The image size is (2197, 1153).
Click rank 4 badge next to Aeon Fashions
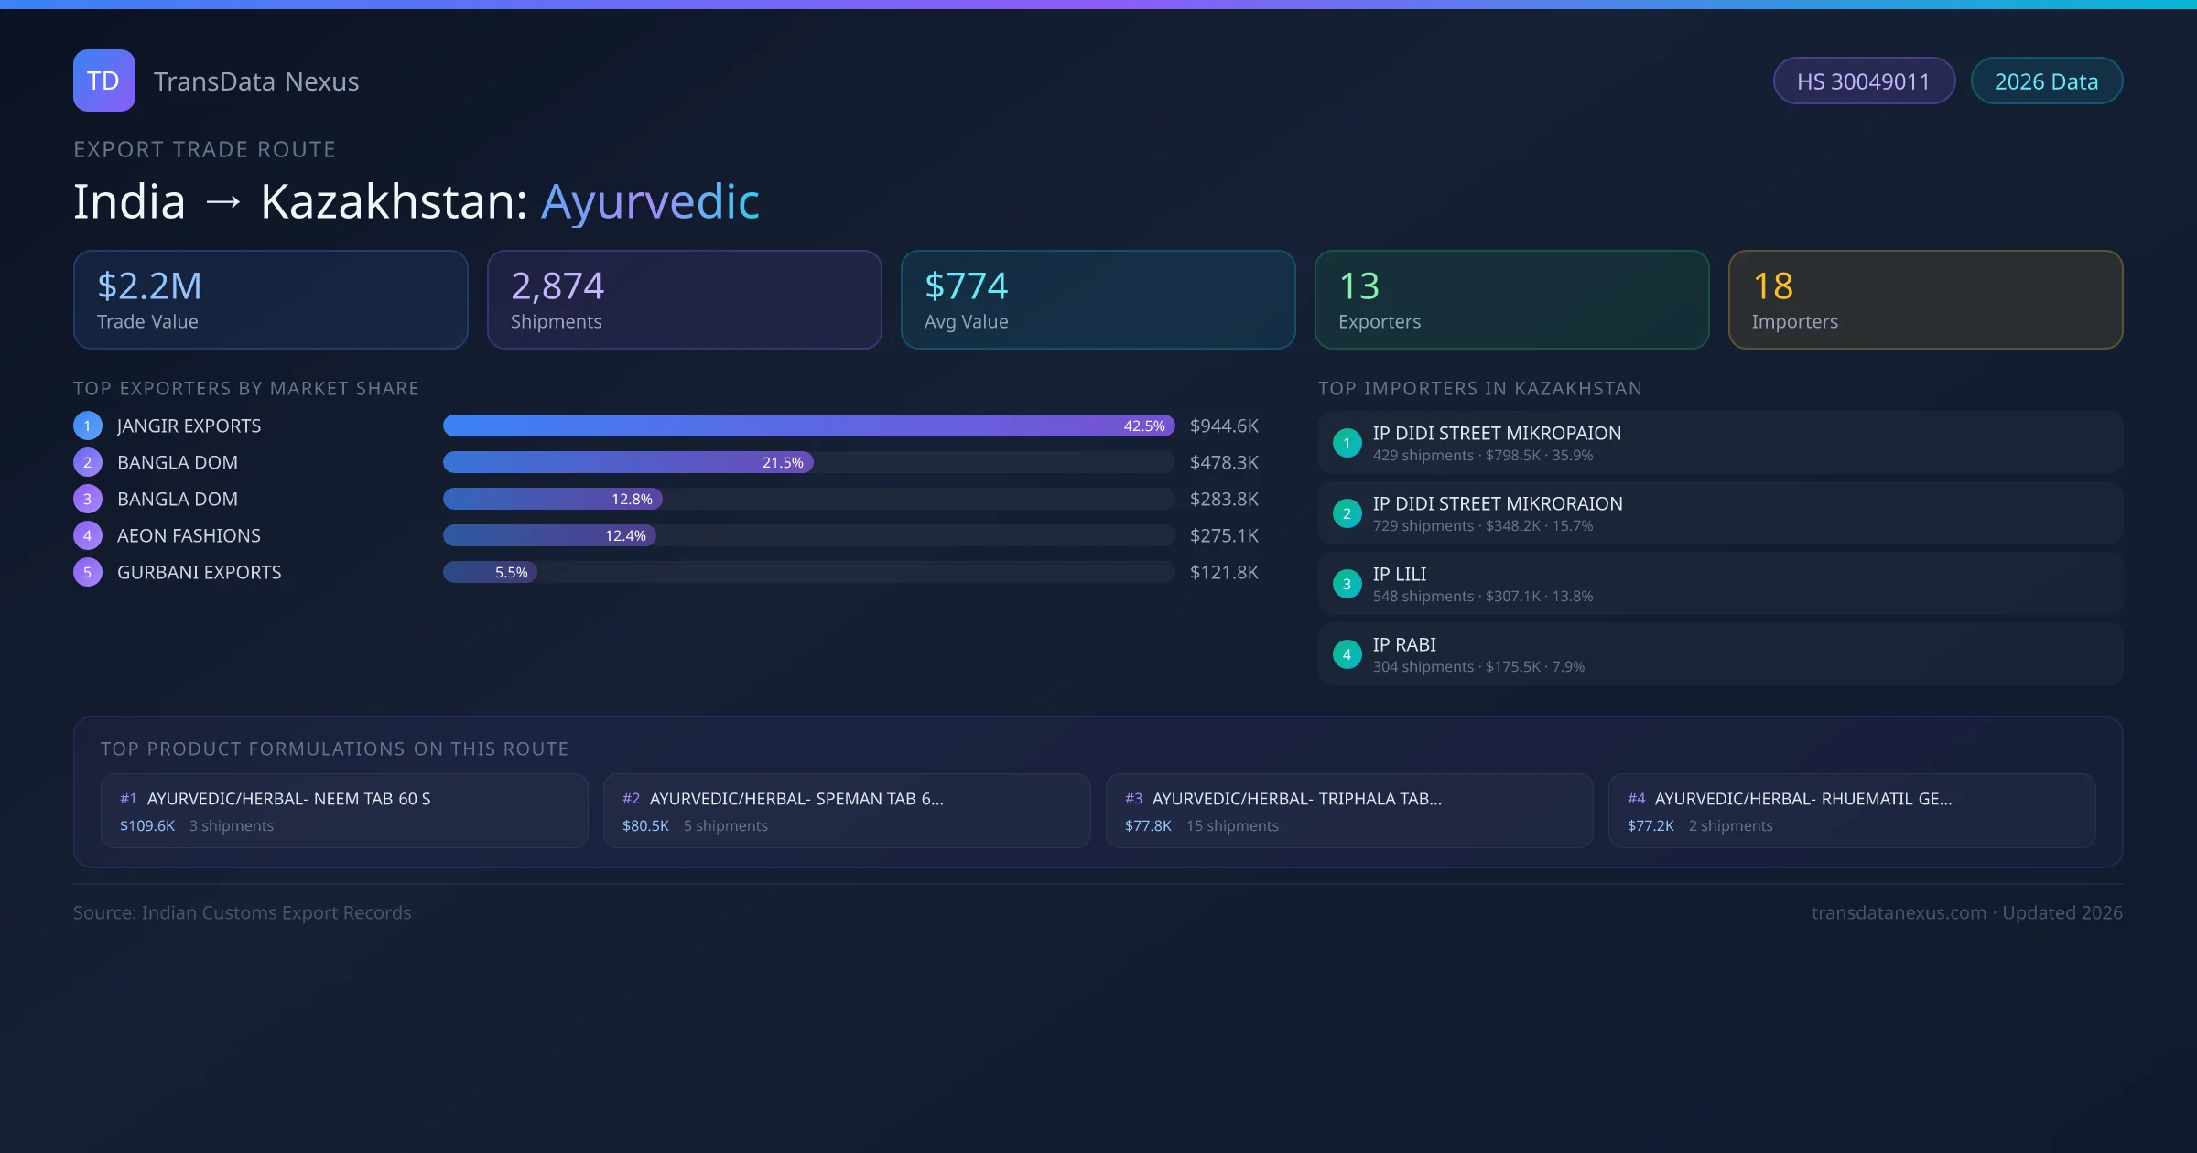point(88,535)
